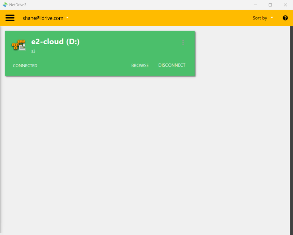293x235 pixels.
Task: Open the hamburger main menu
Action: pyautogui.click(x=10, y=18)
